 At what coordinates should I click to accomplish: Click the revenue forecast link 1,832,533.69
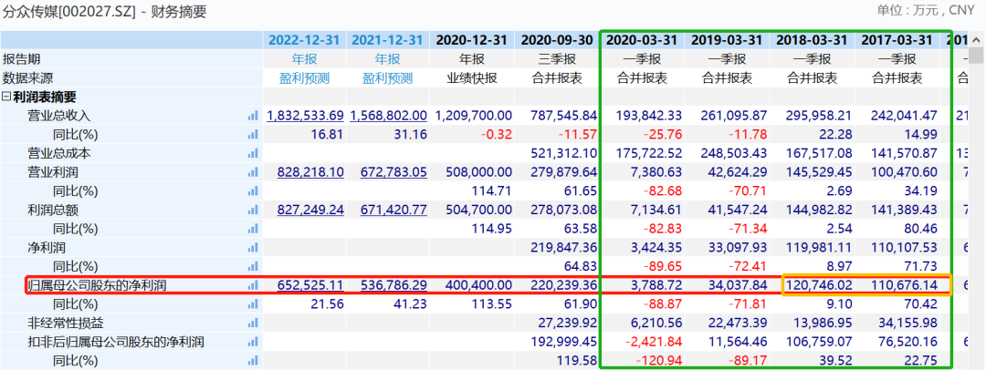[306, 116]
